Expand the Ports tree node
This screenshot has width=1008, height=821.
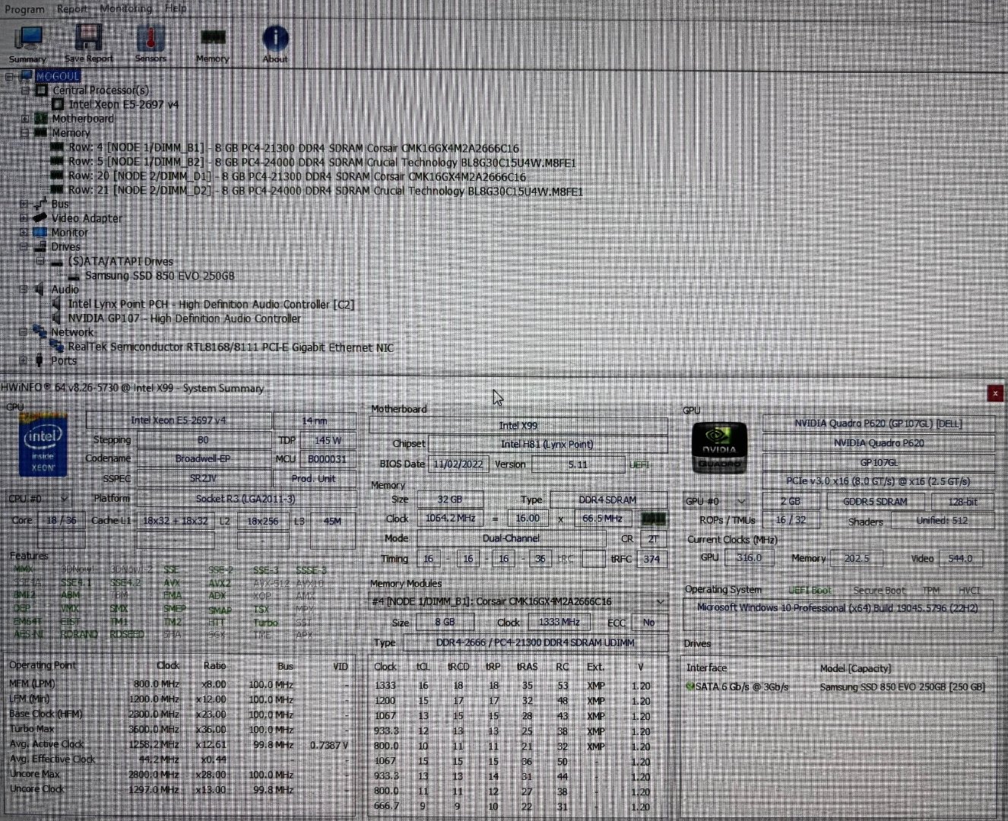(24, 361)
